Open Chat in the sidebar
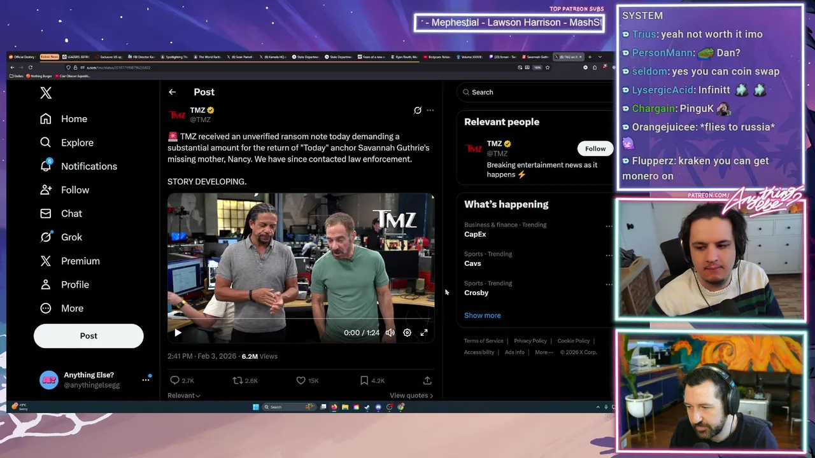The width and height of the screenshot is (815, 458). (x=61, y=213)
